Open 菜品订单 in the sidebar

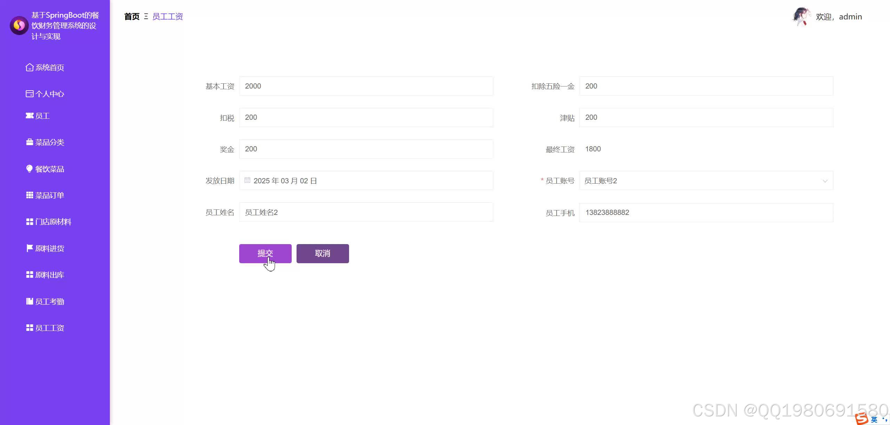click(49, 195)
